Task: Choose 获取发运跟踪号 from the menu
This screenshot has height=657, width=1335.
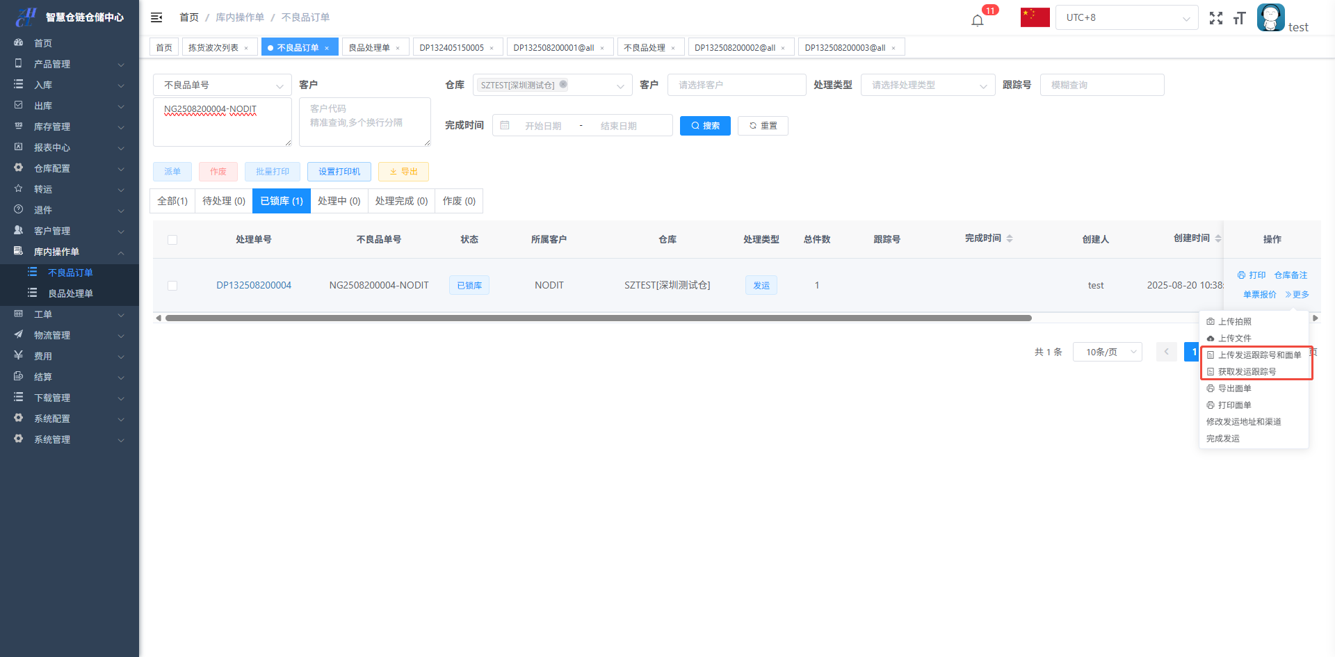Action: 1247,372
